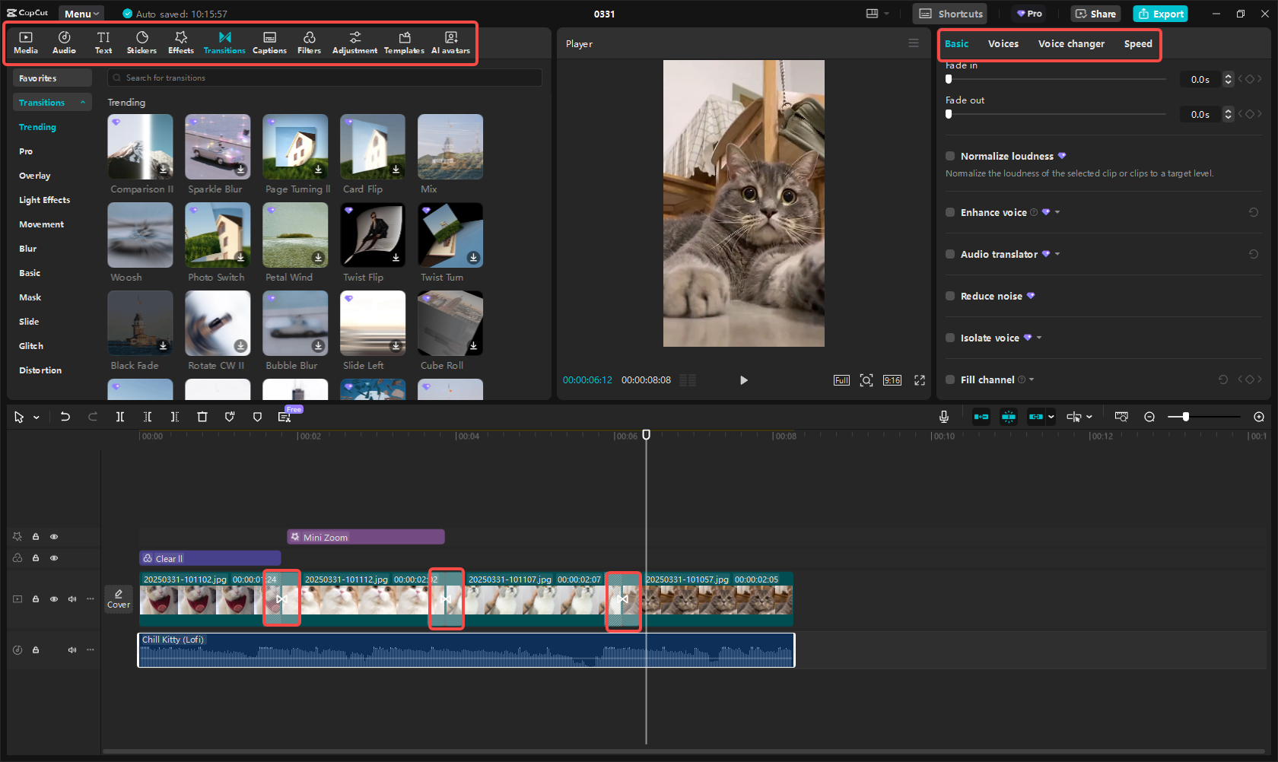
Task: Select the Split clip tool
Action: [120, 417]
